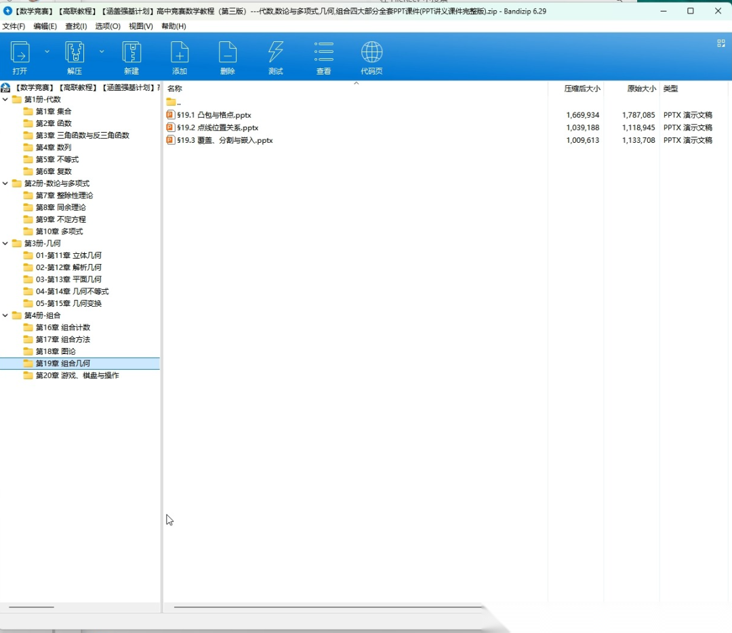Click the 解压 (Extract) toolbar icon
This screenshot has width=732, height=633.
pos(75,53)
